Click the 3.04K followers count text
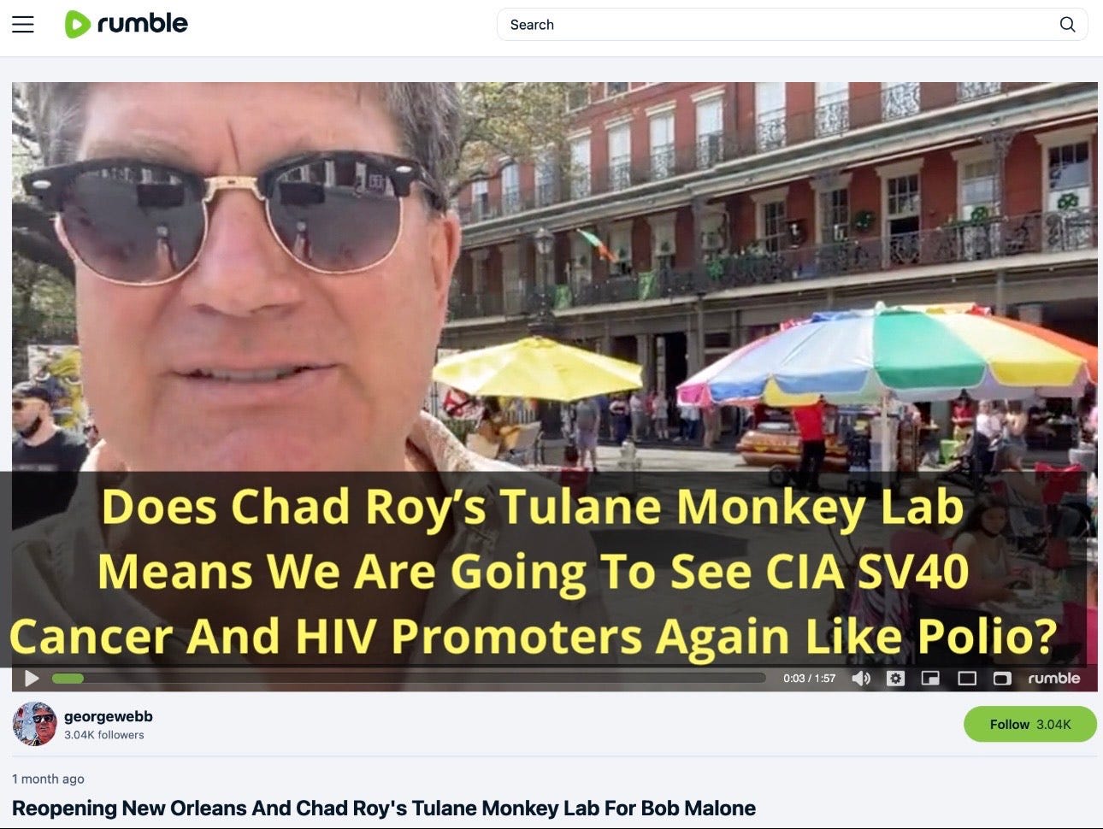The image size is (1103, 829). [104, 735]
